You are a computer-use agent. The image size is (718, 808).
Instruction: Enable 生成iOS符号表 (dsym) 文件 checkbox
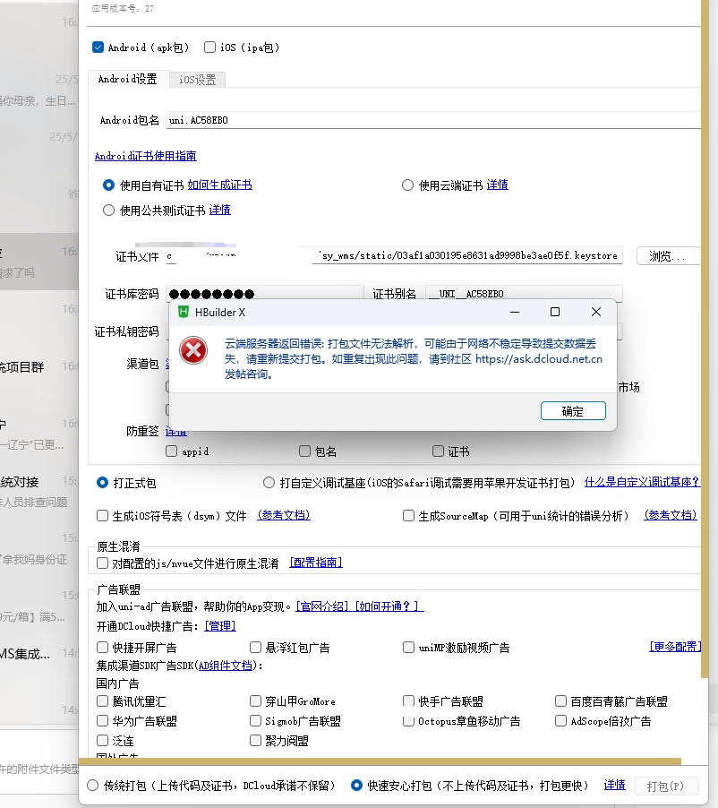(102, 516)
